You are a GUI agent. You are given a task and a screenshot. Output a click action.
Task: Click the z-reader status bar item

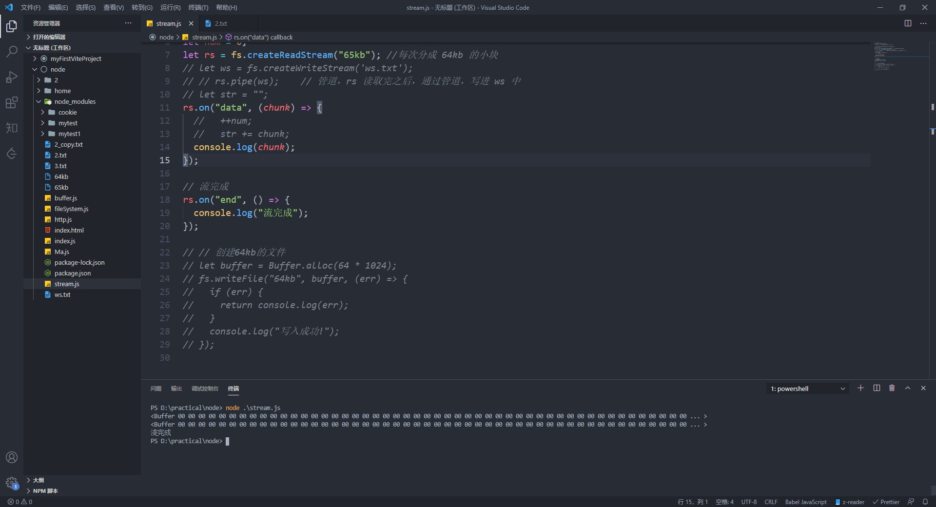coord(850,502)
